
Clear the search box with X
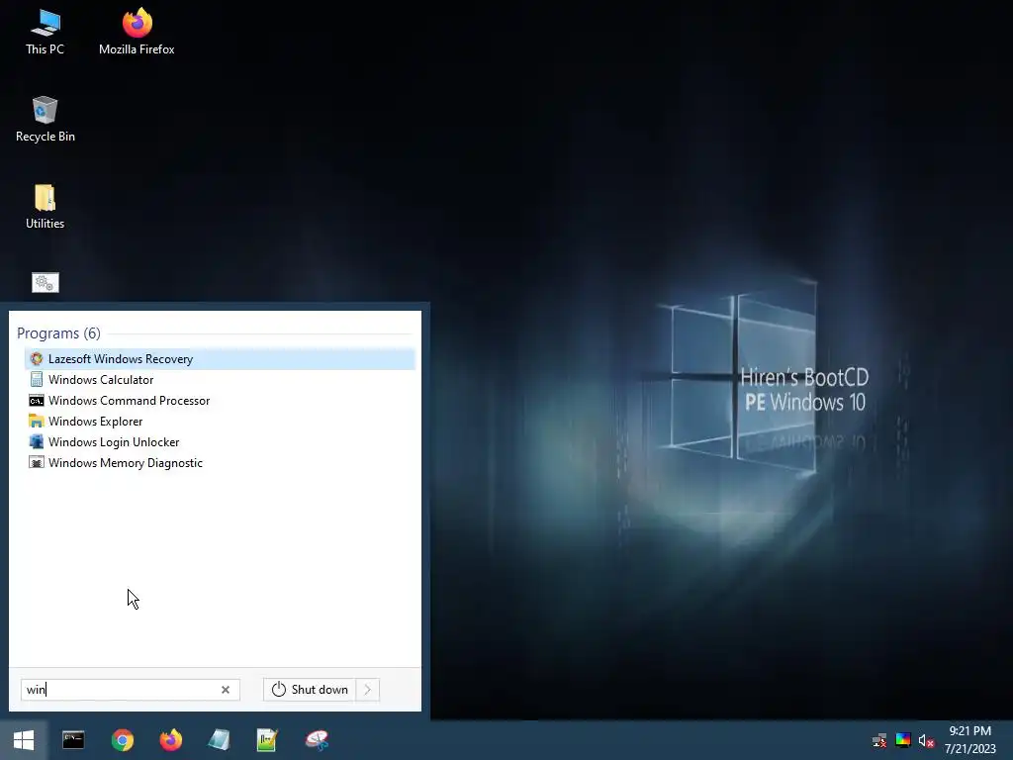pos(226,690)
